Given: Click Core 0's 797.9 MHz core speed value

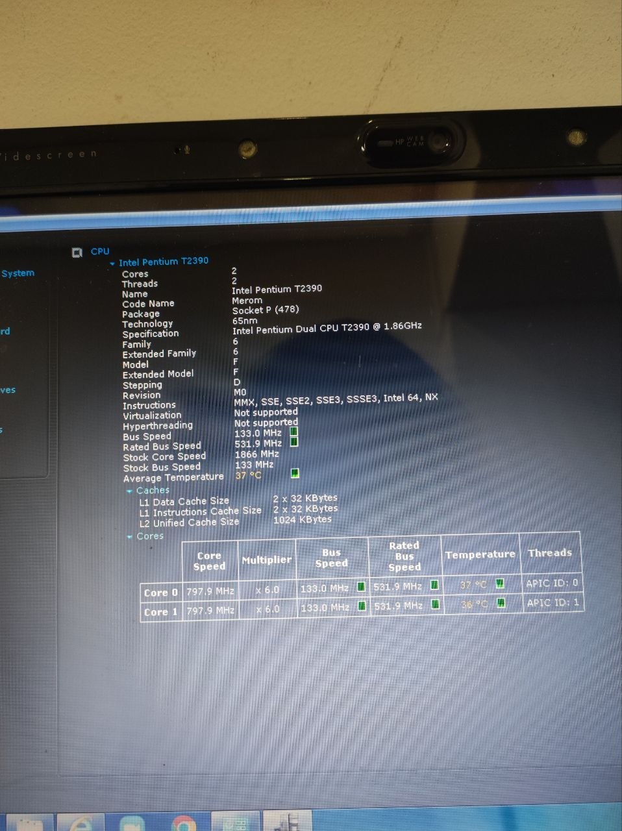Looking at the screenshot, I should point(210,591).
